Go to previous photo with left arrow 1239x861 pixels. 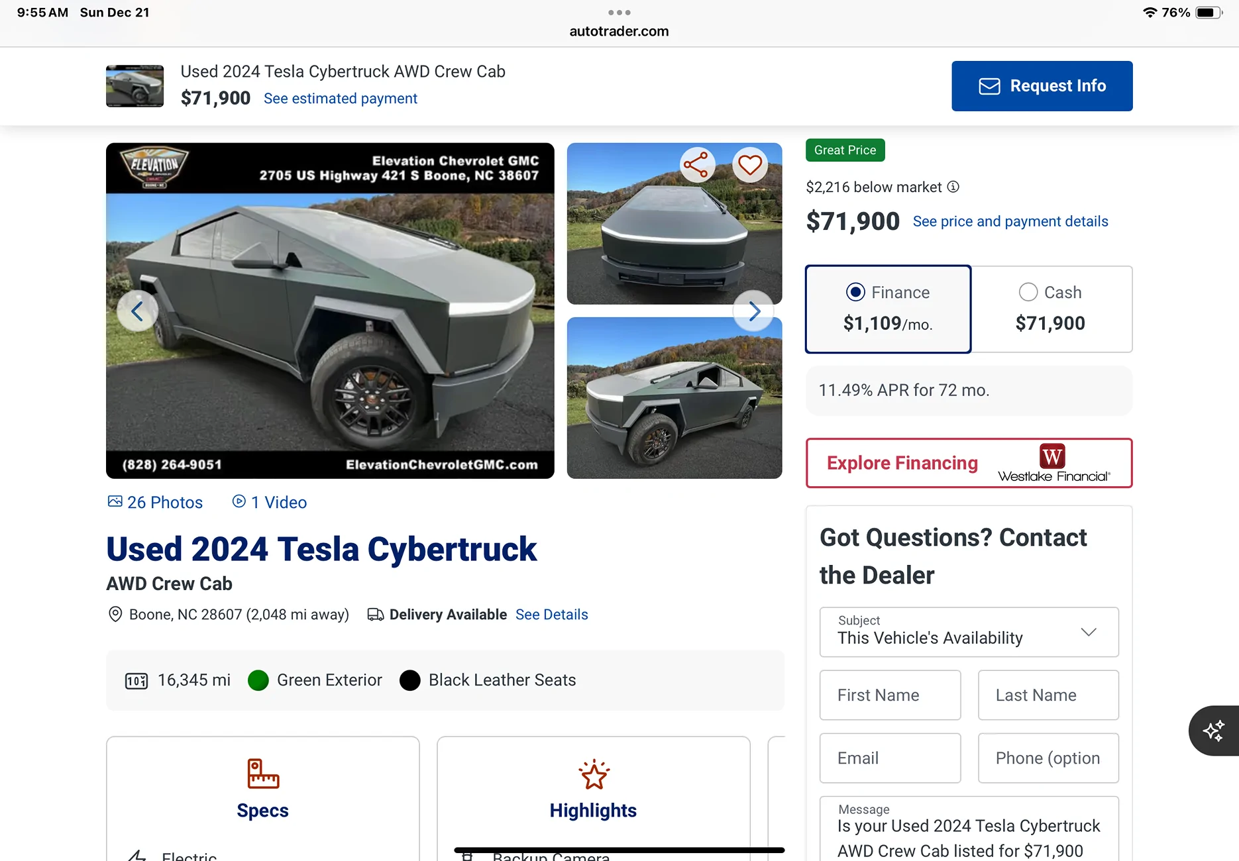click(x=137, y=311)
